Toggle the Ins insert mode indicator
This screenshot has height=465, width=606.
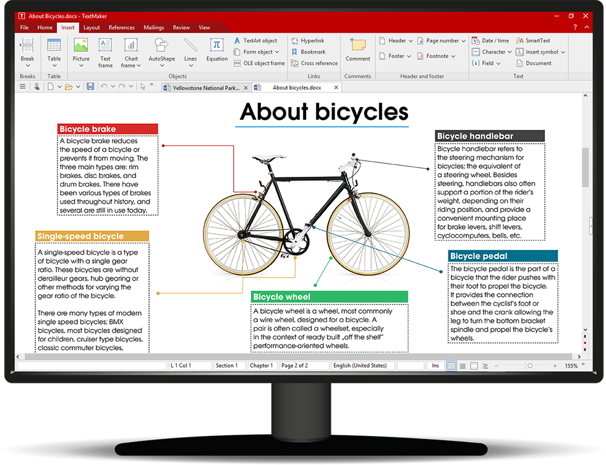[435, 366]
